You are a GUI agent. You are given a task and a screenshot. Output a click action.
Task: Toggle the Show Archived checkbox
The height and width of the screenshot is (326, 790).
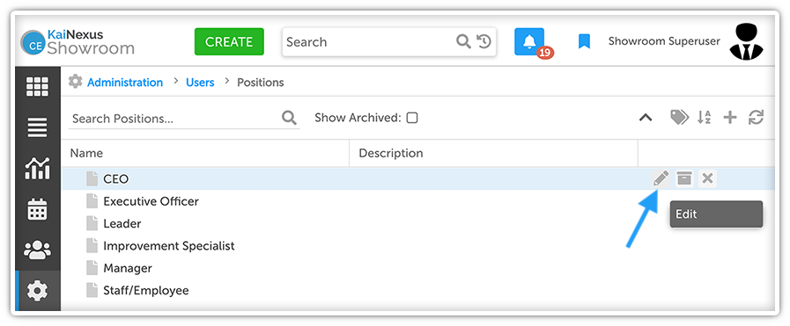412,118
